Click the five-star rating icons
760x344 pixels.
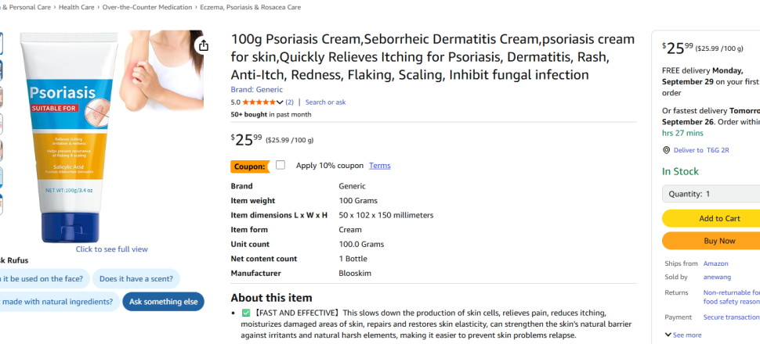(x=261, y=102)
